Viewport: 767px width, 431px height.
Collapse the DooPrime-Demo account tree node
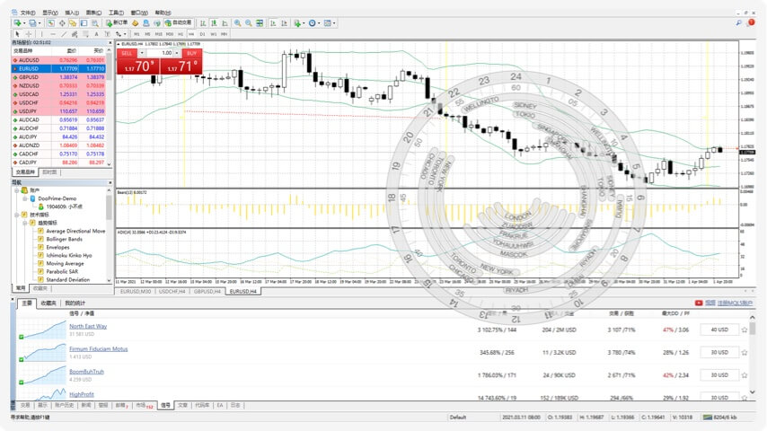coord(24,198)
